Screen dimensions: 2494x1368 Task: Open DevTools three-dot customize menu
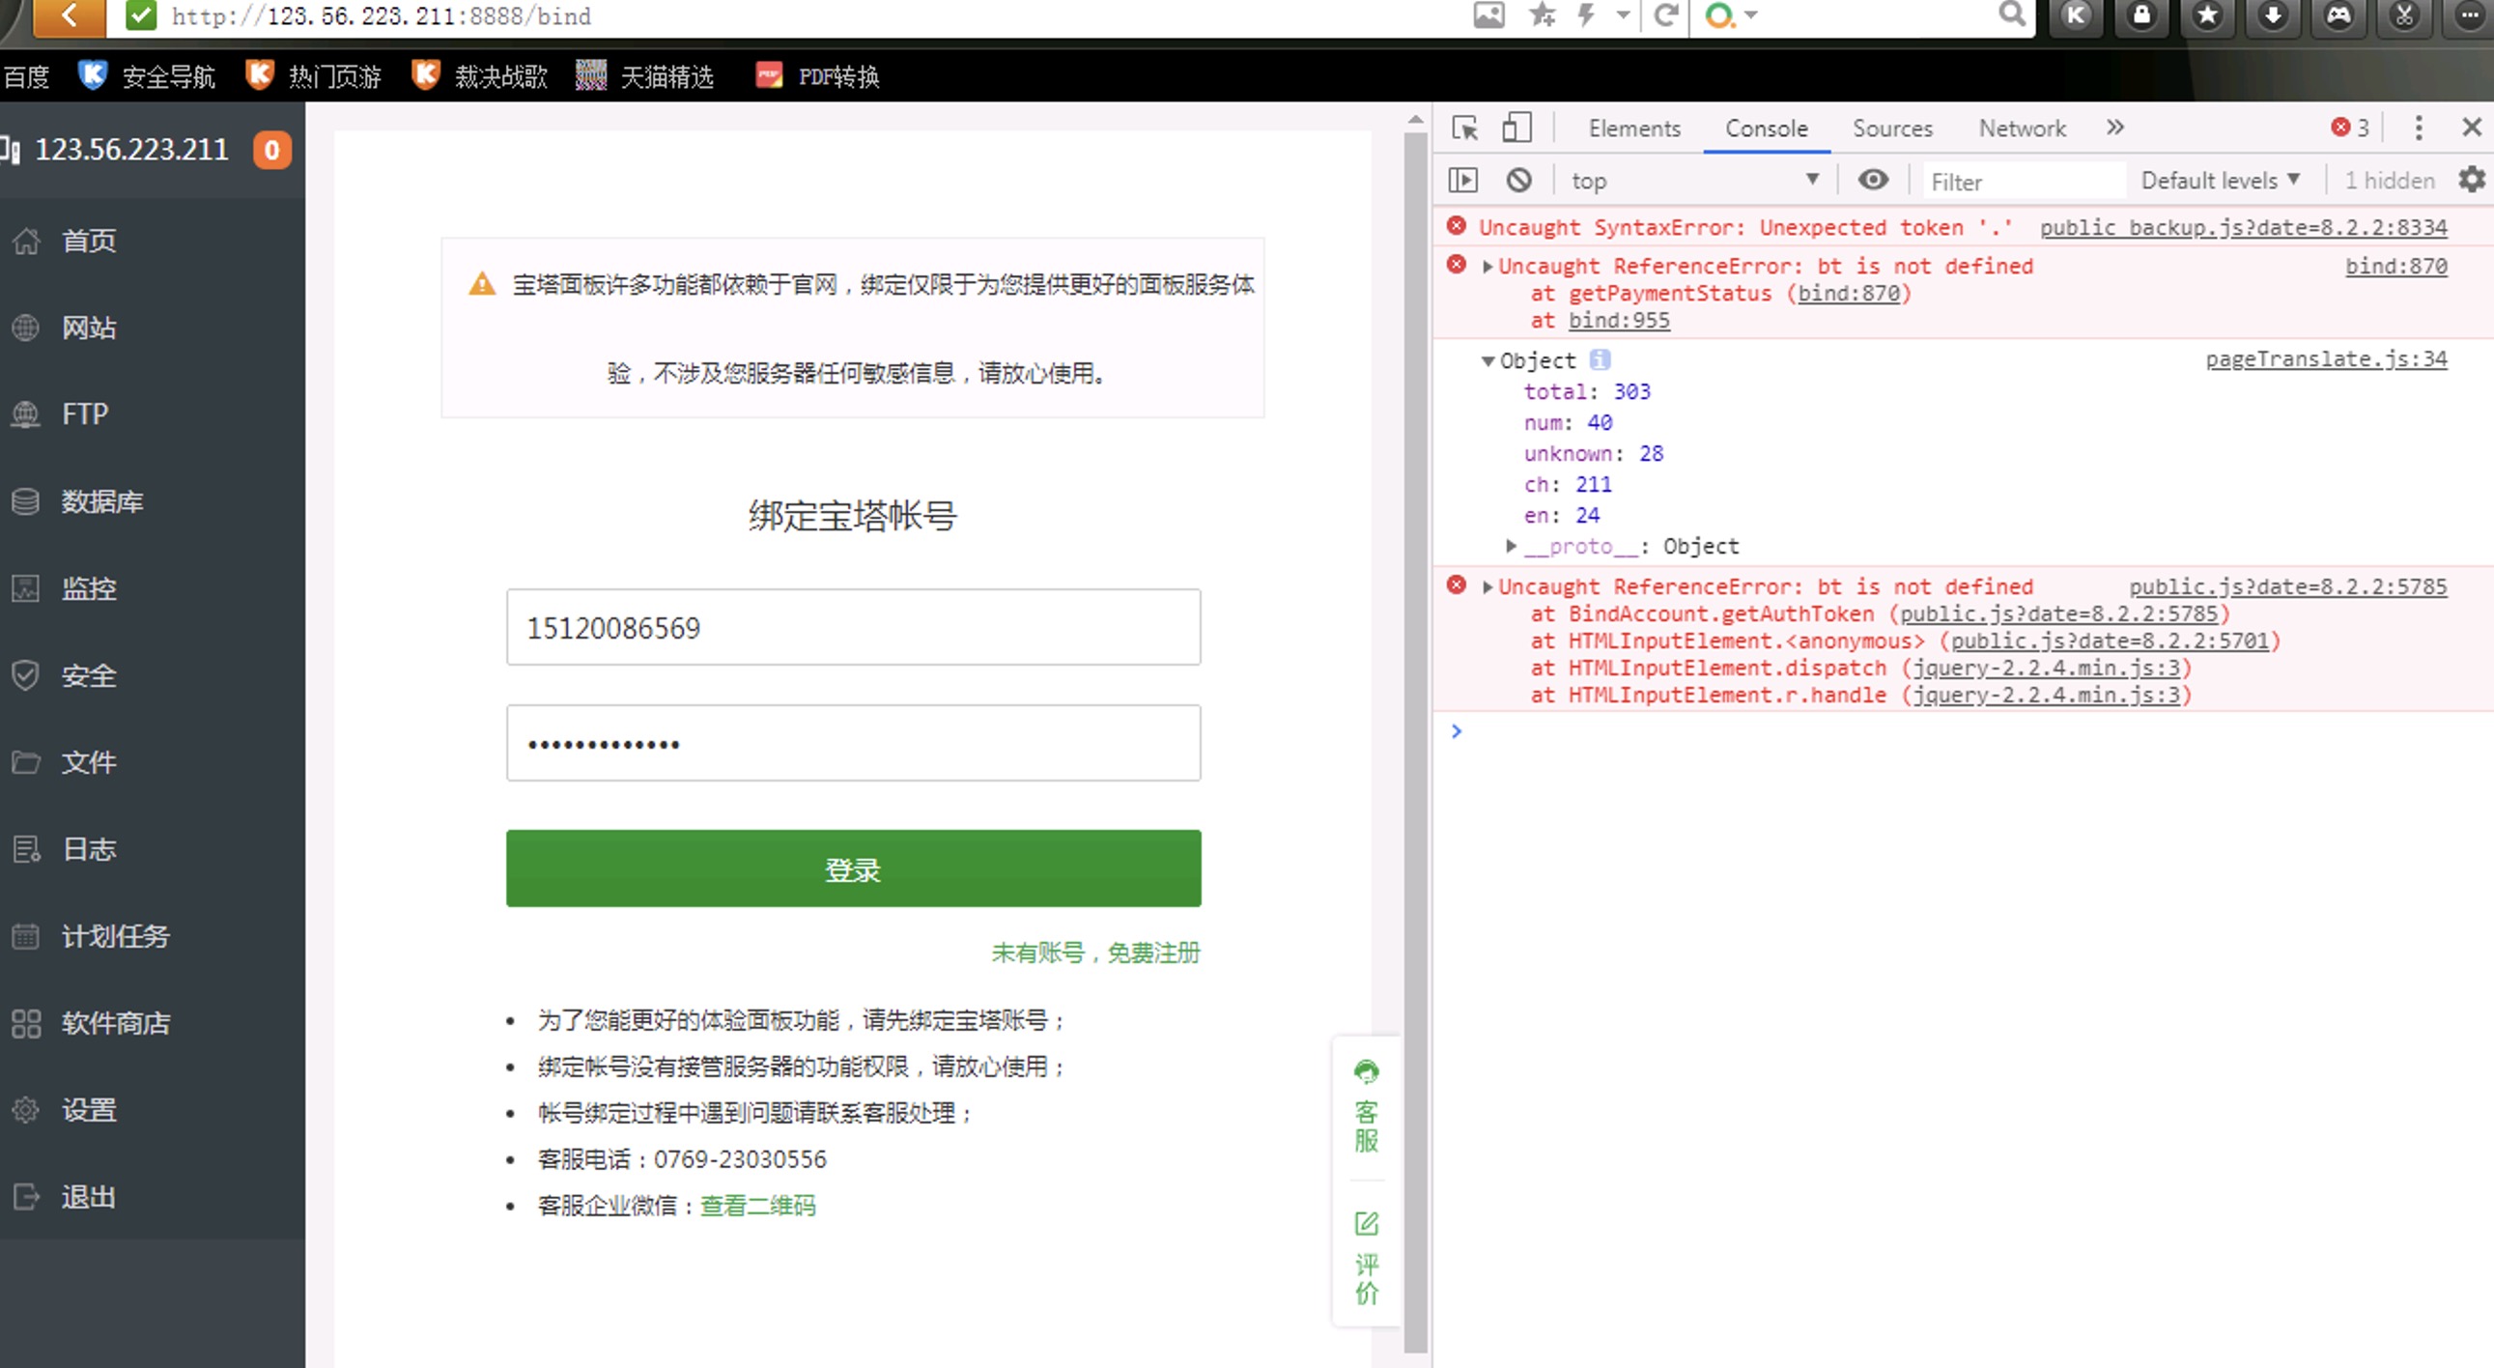pyautogui.click(x=2418, y=128)
